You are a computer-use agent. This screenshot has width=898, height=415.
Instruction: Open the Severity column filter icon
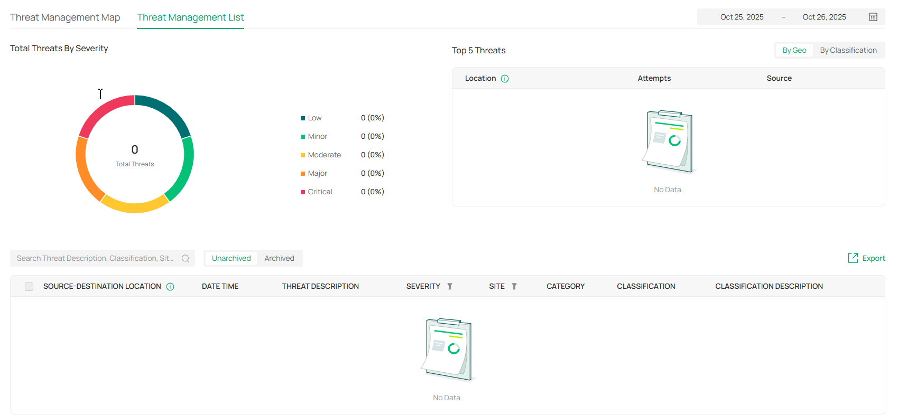point(450,286)
